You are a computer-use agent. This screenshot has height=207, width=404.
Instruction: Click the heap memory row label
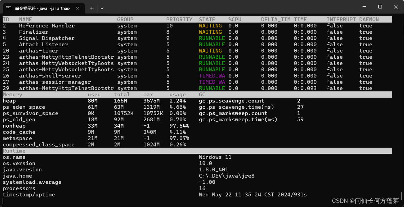click(9, 101)
